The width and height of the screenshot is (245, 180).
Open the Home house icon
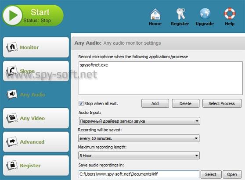pos(155,14)
